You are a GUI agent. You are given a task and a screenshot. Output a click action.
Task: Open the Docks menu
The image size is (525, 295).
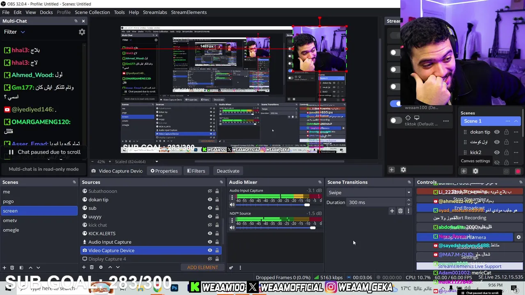(x=46, y=12)
